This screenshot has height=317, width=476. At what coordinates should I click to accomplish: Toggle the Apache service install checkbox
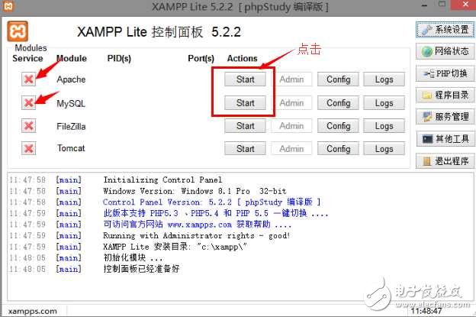[x=29, y=79]
